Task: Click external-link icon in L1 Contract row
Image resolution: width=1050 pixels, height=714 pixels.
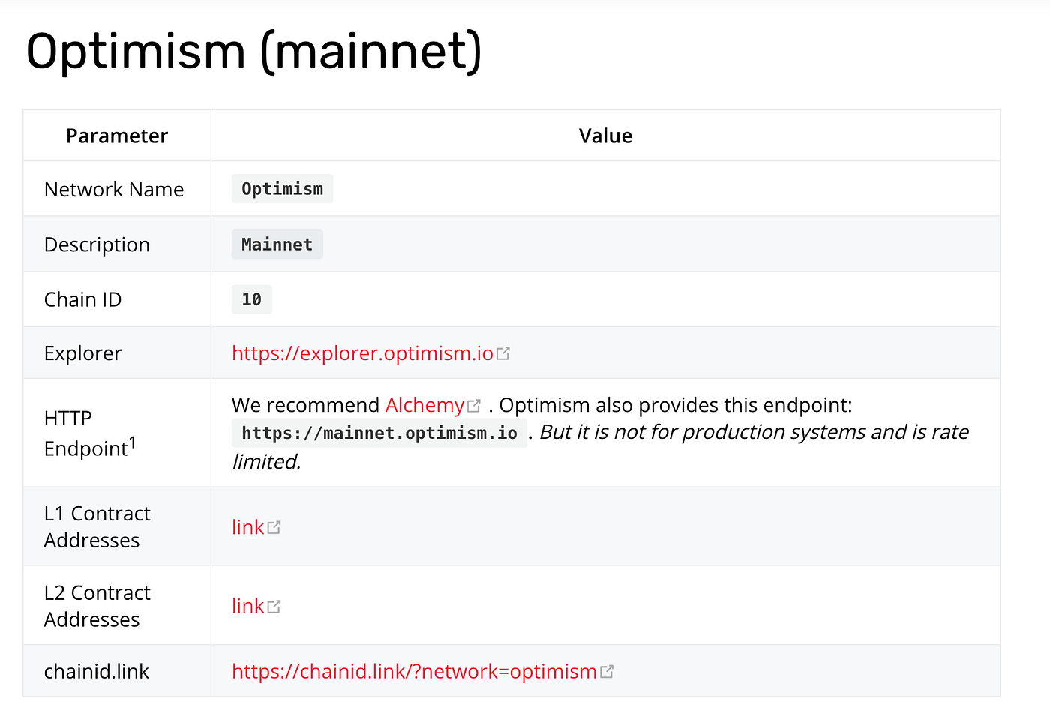Action: (274, 528)
